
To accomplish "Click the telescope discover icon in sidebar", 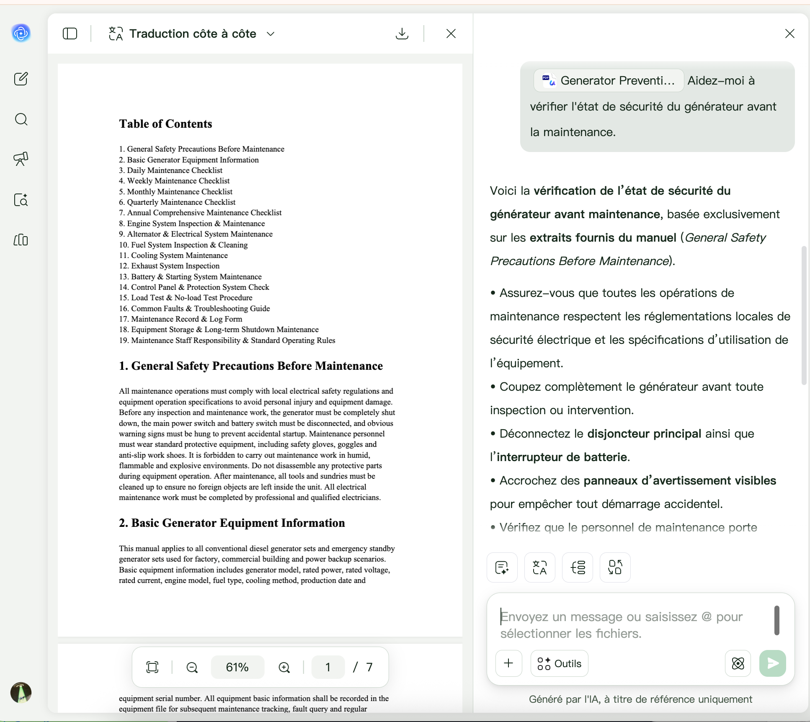I will pos(21,159).
